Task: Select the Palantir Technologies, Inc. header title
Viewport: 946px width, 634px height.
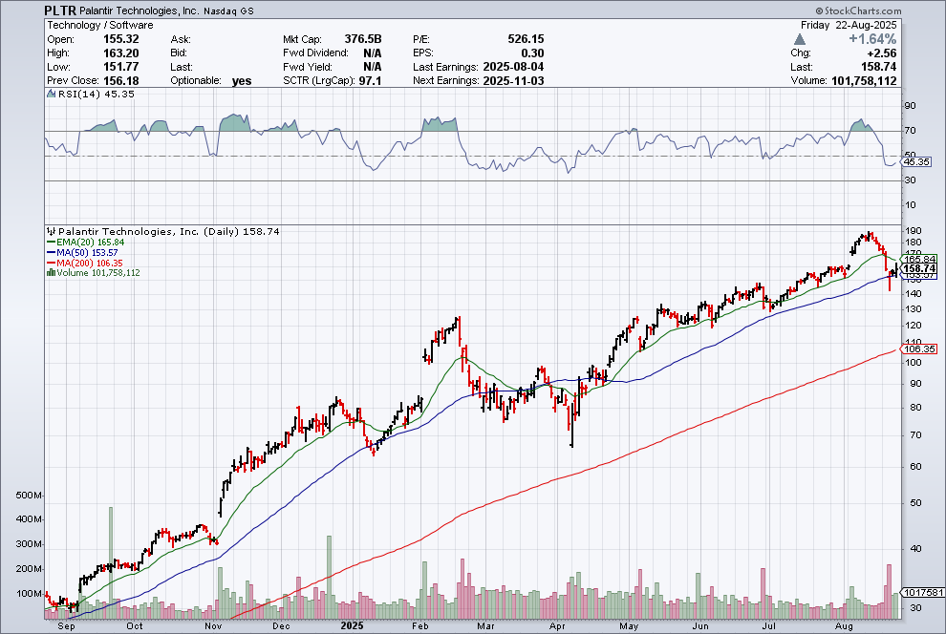Action: coord(140,11)
